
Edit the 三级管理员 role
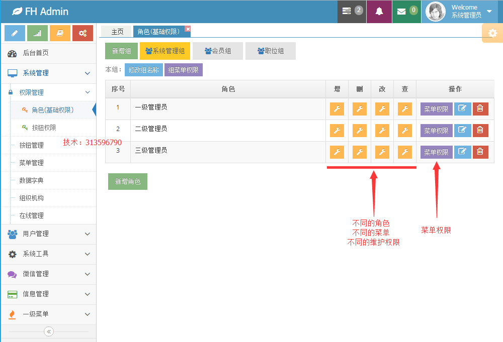point(463,152)
